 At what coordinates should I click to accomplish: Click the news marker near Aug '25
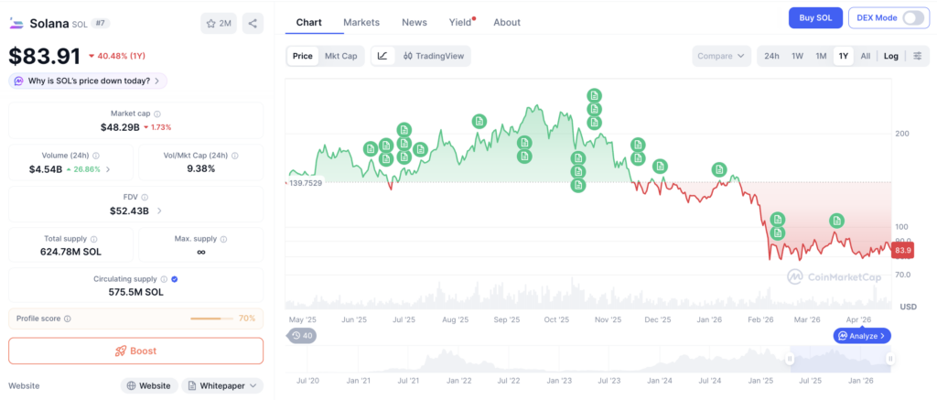click(x=479, y=122)
